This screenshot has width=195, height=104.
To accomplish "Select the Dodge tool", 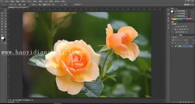I will 5,27.
